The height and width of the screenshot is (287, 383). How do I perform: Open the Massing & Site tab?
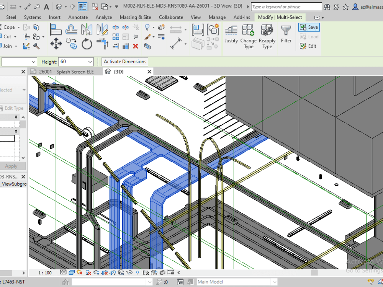pos(135,17)
